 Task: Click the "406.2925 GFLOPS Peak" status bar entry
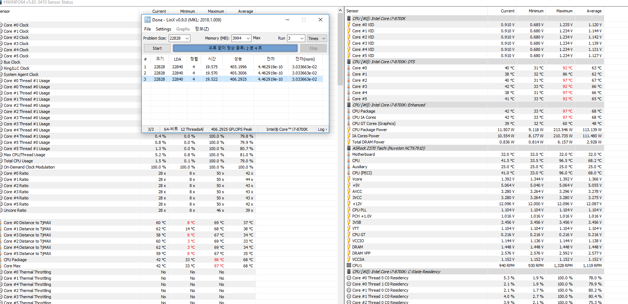pos(232,129)
